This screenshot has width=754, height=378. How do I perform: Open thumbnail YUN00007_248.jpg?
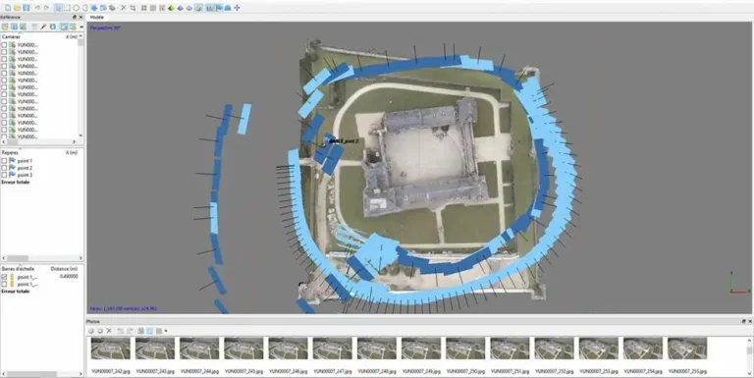coord(377,349)
